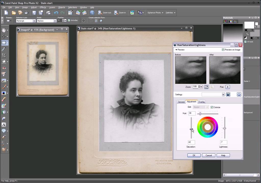Select the Crop tool

coord(4,55)
